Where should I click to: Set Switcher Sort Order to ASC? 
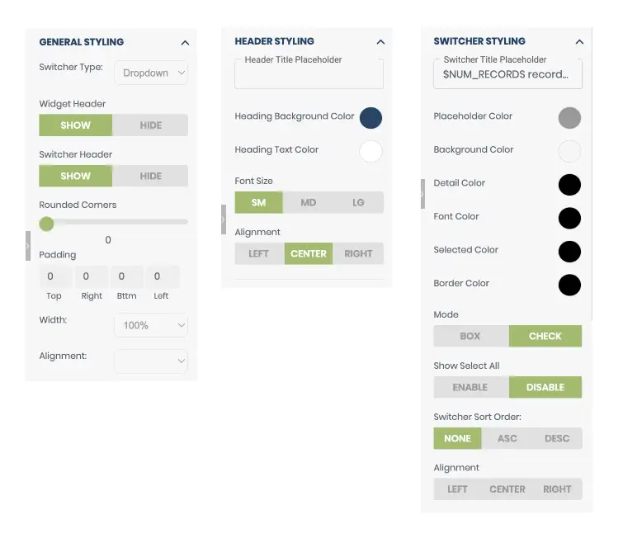tap(507, 438)
